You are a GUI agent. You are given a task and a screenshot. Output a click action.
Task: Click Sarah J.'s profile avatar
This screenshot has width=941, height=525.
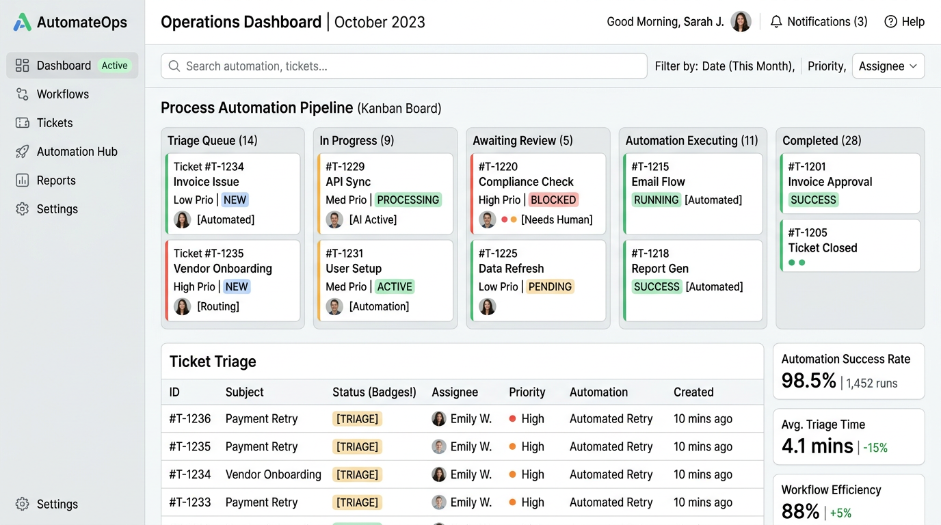pyautogui.click(x=741, y=22)
